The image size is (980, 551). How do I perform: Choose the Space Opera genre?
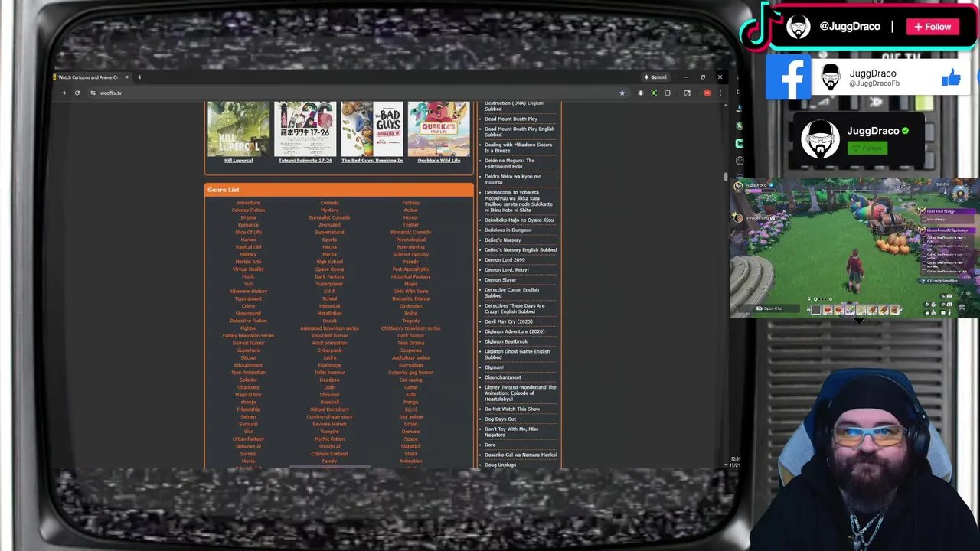coord(329,269)
